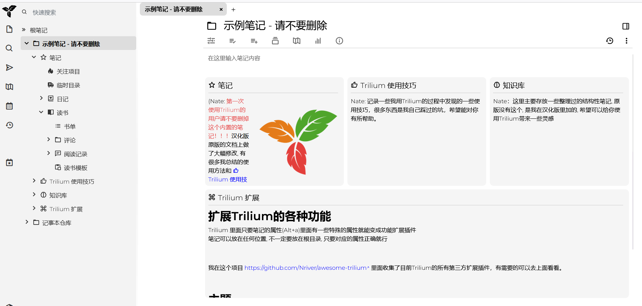This screenshot has height=306, width=642.
Task: Open note paths ribbon icon
Action: coord(275,41)
